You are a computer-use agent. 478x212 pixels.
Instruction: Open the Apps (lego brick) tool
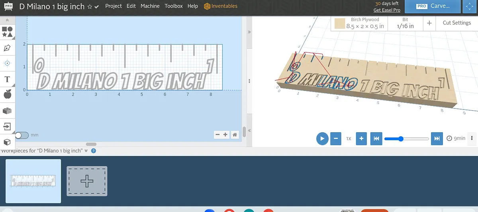[7, 111]
